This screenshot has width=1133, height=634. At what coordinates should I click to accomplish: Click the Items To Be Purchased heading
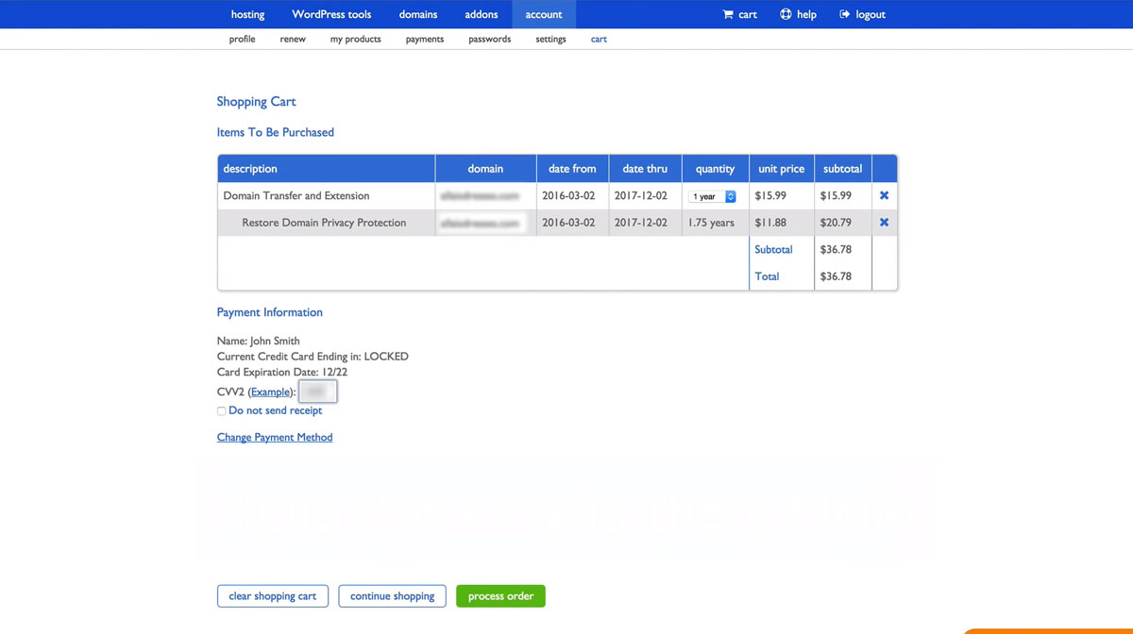(x=276, y=133)
